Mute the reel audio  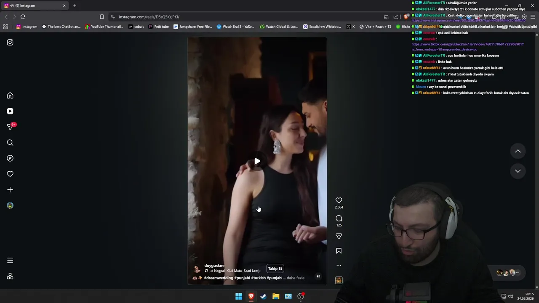[x=318, y=276]
